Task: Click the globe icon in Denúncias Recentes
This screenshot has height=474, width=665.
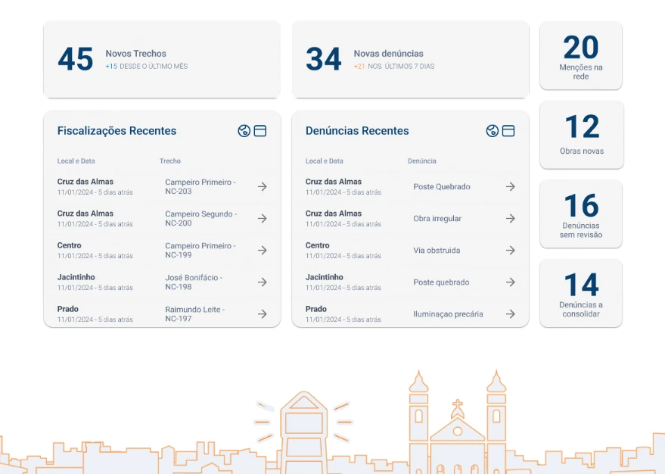Action: coord(492,131)
